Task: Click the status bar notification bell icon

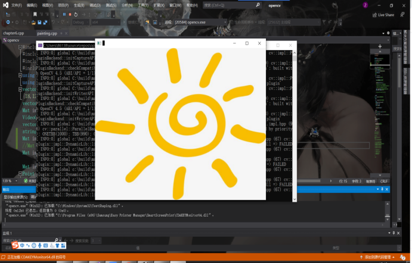Action: (x=402, y=257)
